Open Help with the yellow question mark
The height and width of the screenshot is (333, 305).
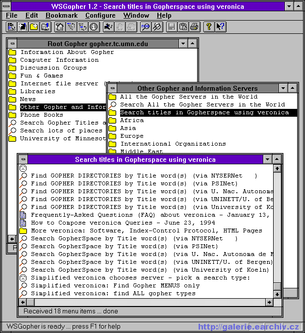click(209, 27)
